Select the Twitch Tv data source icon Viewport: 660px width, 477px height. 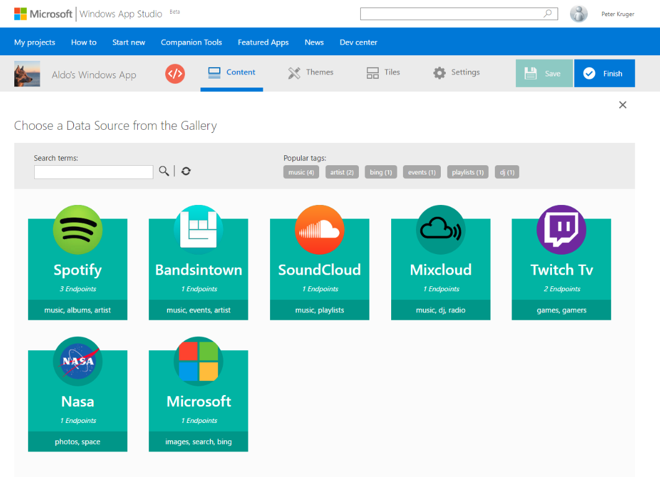(561, 230)
